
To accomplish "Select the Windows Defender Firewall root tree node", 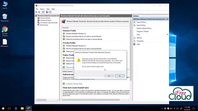I will pyautogui.click(x=47, y=16).
